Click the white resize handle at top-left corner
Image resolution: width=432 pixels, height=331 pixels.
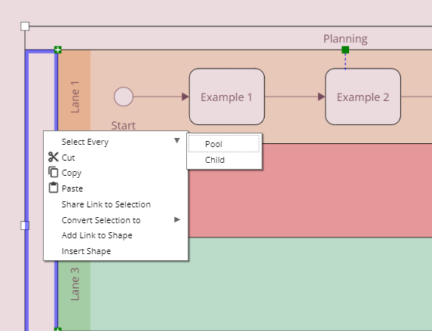coord(25,26)
